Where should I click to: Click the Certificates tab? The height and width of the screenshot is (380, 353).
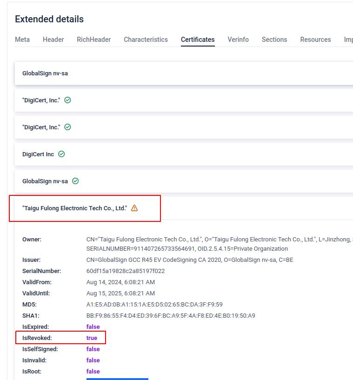point(198,40)
